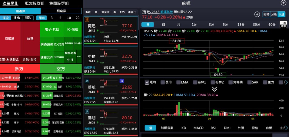Enable the EMA checkbox
Viewport: 289px width, 137px height.
click(178, 82)
